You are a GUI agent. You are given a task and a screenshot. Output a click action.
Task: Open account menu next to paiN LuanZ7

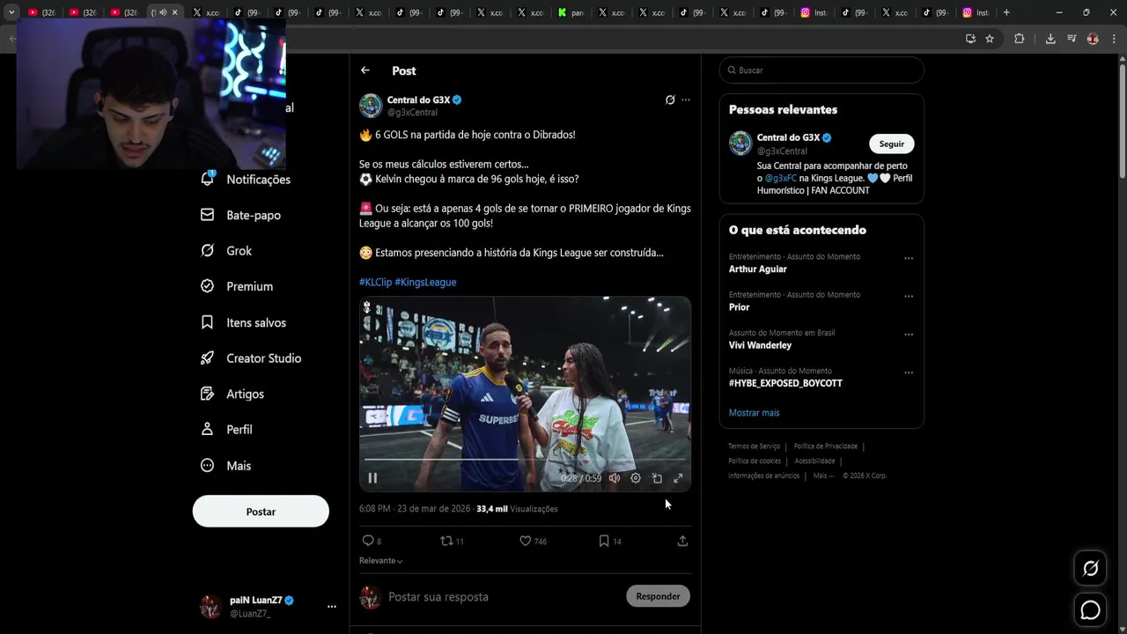[332, 607]
